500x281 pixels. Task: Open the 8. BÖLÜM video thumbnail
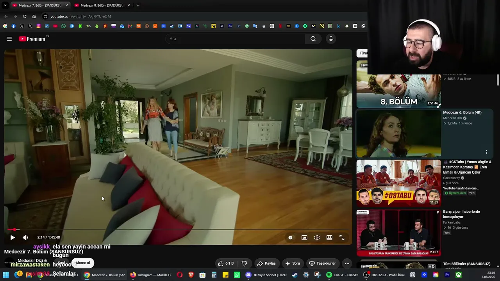point(399,84)
